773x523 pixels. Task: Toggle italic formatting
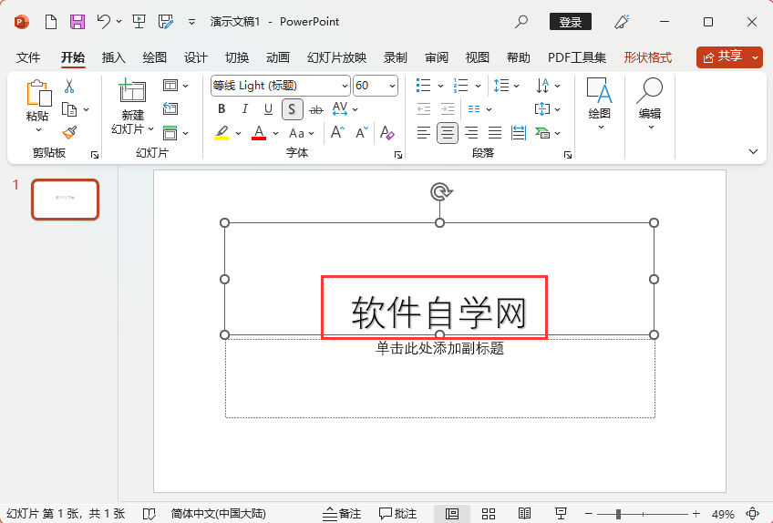coord(244,109)
